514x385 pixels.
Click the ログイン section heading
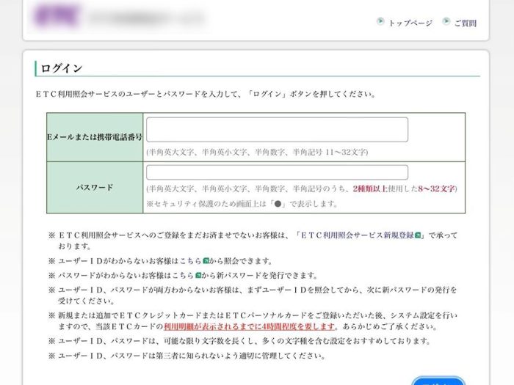click(x=62, y=68)
